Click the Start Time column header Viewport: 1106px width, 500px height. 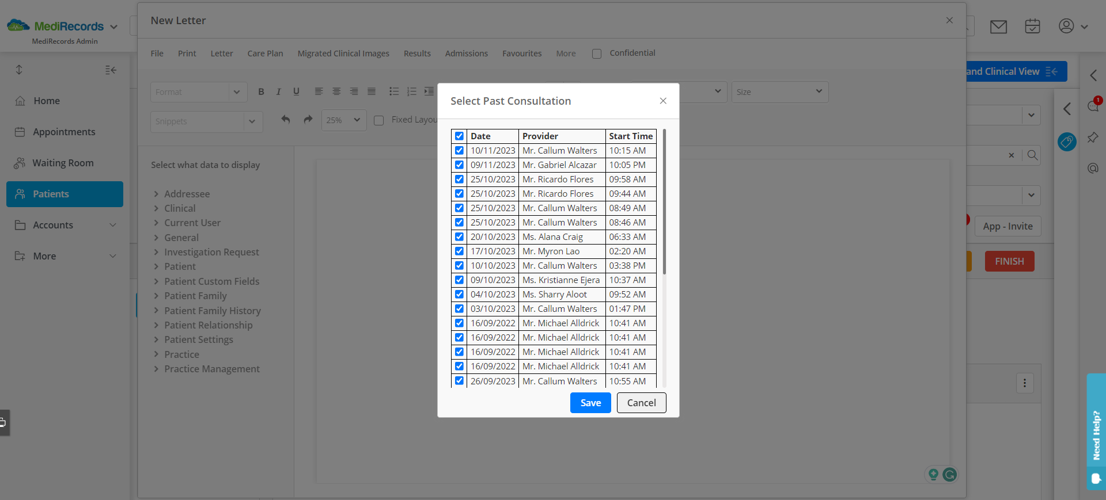[631, 136]
